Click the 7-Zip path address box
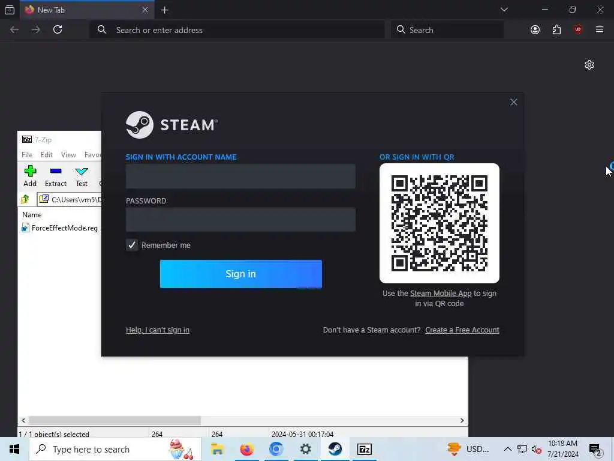This screenshot has height=461, width=614. [70, 199]
